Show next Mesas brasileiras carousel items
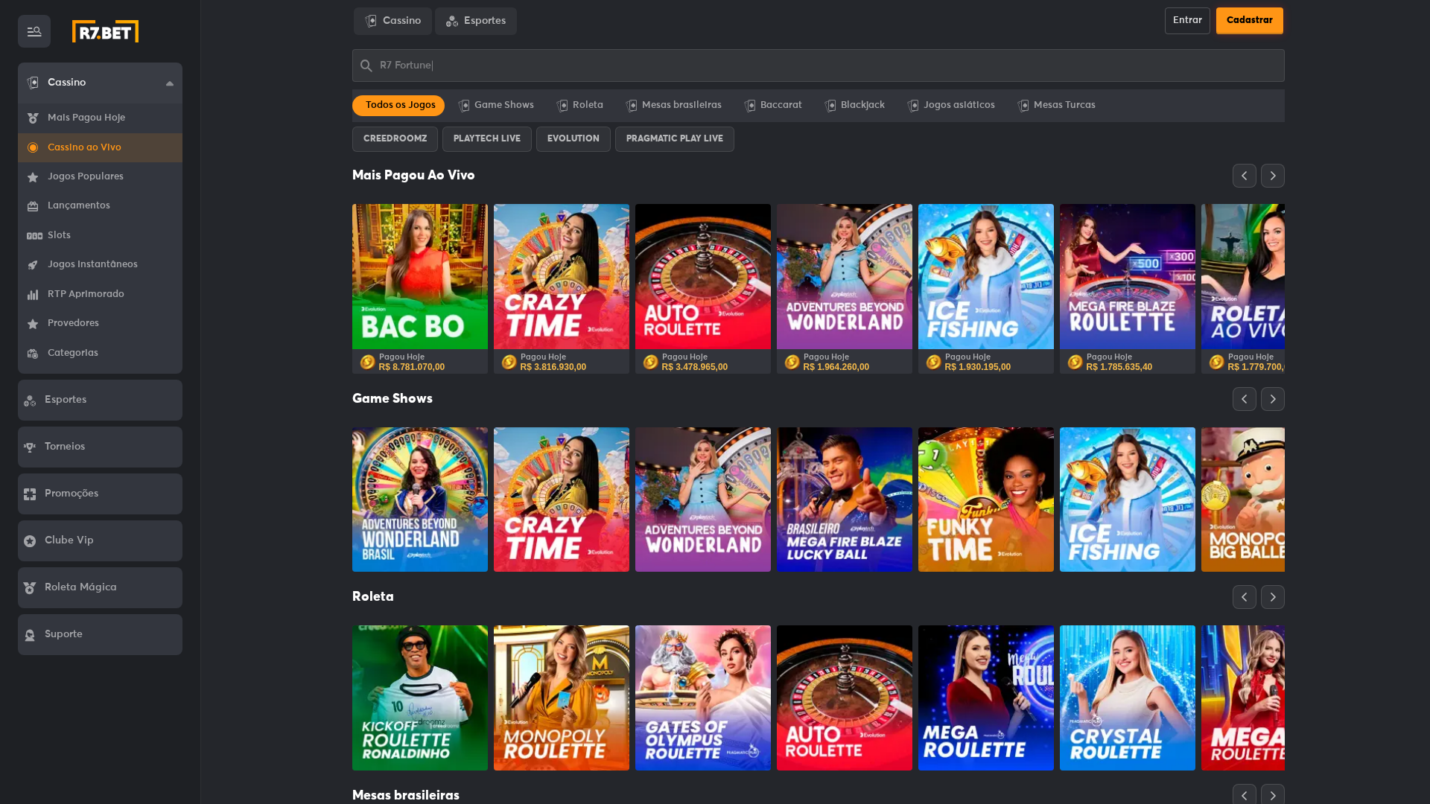 point(1272,794)
